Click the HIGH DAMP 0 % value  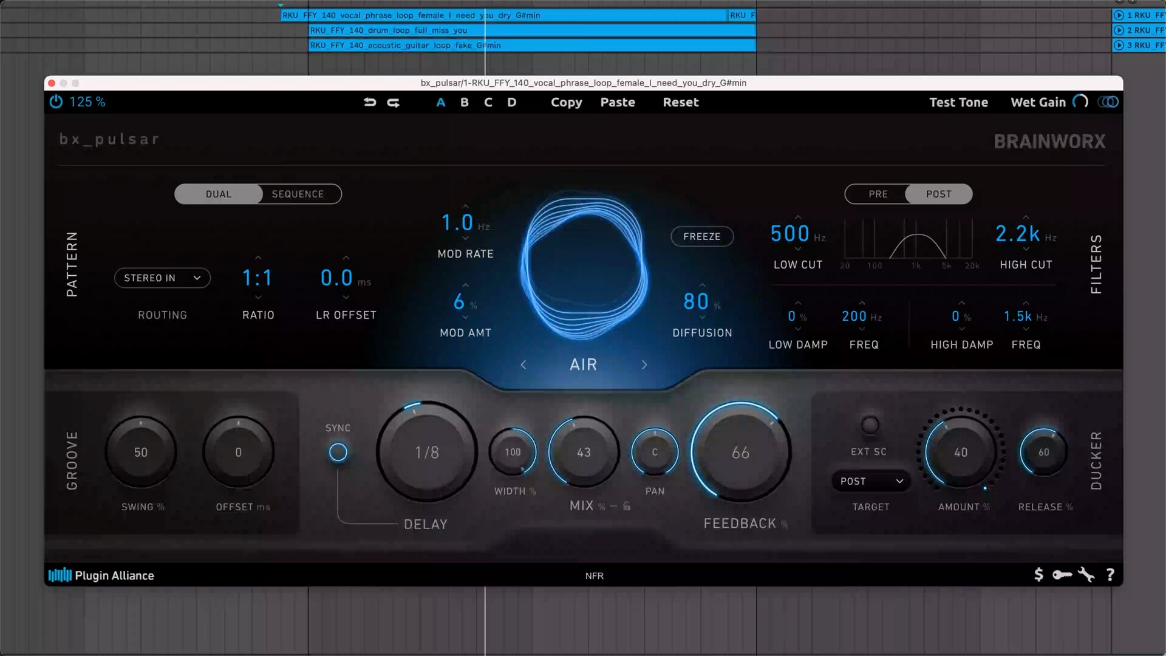(x=961, y=316)
